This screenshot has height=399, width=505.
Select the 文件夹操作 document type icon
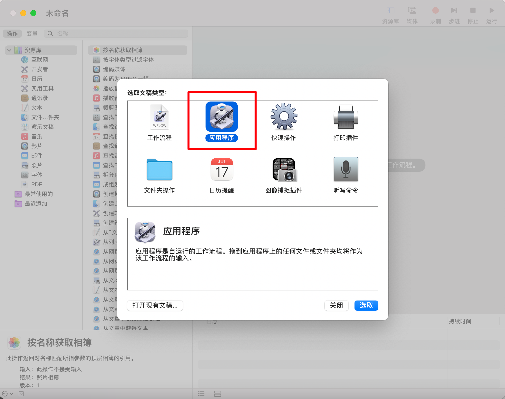(159, 170)
